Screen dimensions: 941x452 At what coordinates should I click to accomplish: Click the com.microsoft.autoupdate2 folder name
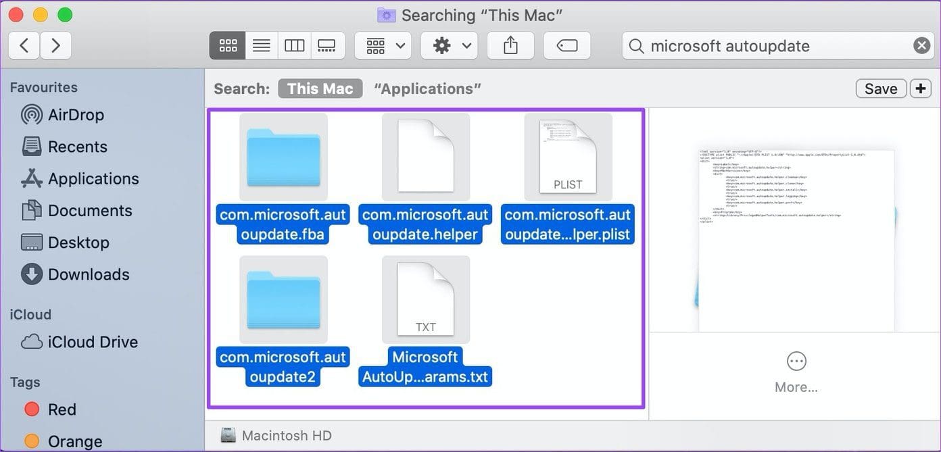click(283, 367)
